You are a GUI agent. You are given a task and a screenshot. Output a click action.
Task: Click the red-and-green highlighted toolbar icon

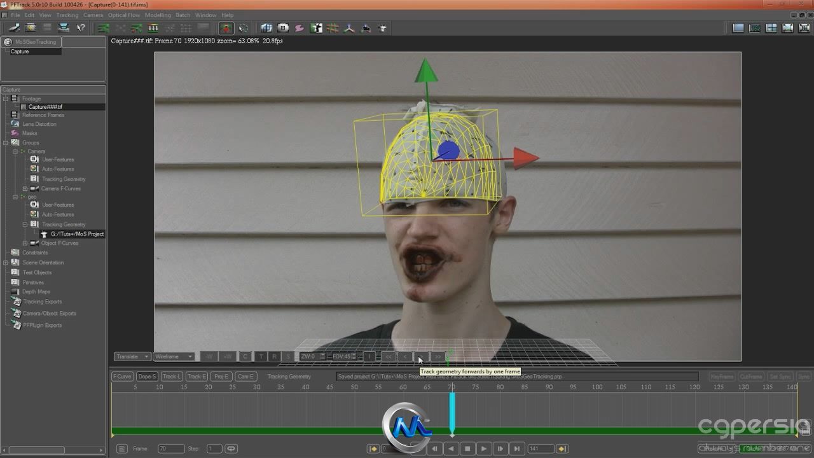click(226, 28)
